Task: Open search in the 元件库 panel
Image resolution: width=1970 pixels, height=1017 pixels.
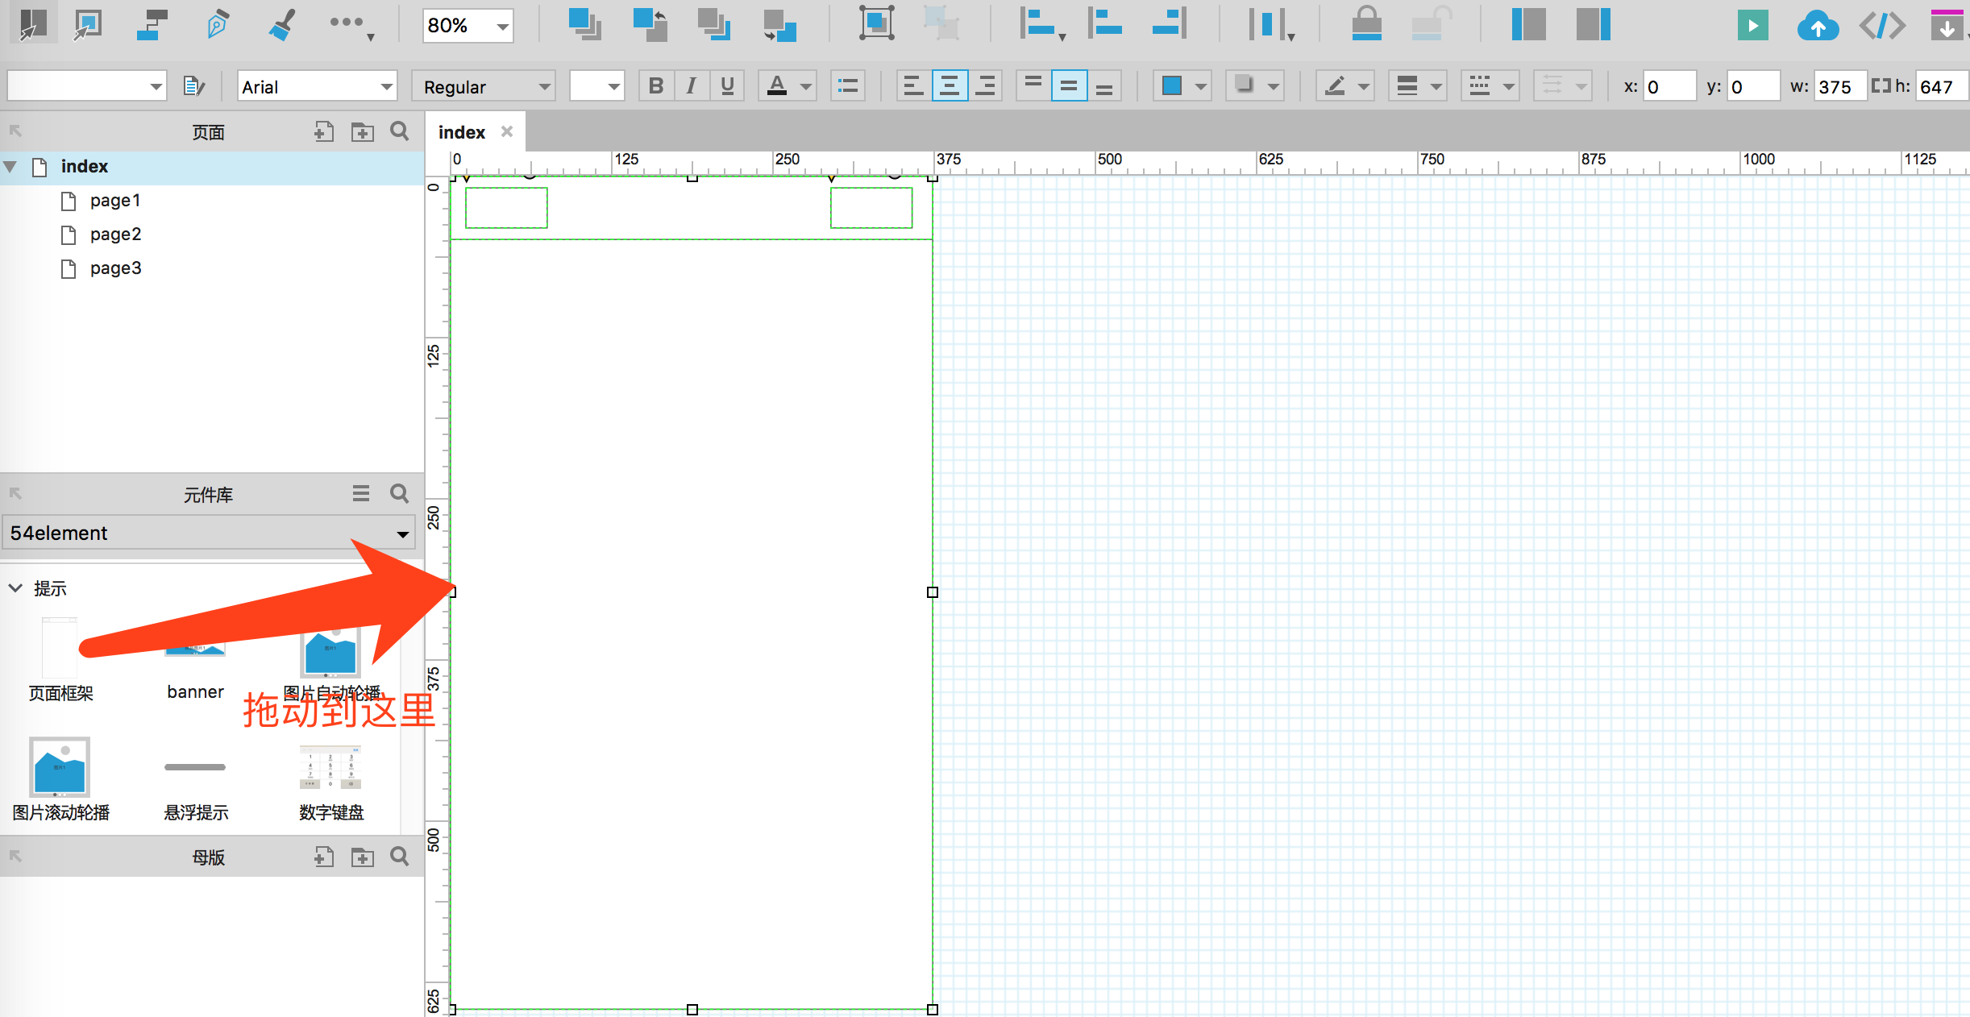Action: pos(399,493)
